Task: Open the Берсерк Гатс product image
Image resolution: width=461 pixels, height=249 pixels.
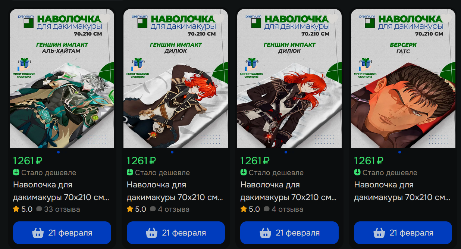Action: pyautogui.click(x=403, y=78)
